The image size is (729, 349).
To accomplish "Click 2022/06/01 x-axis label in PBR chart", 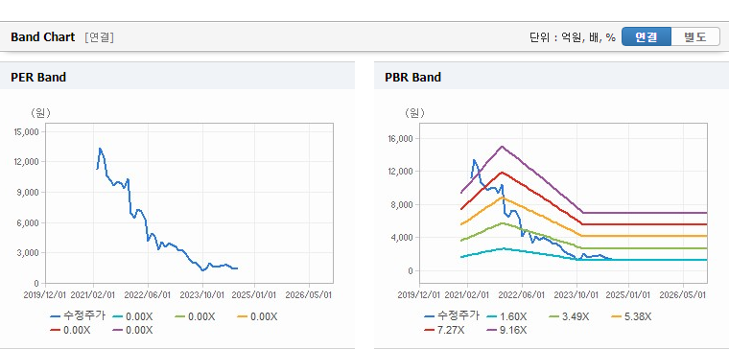I will click(x=522, y=294).
